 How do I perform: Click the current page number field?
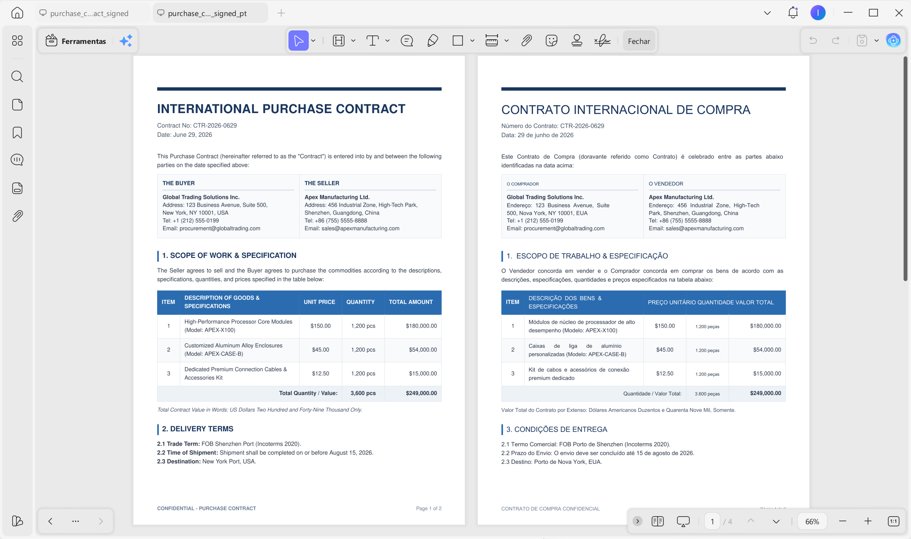click(712, 521)
